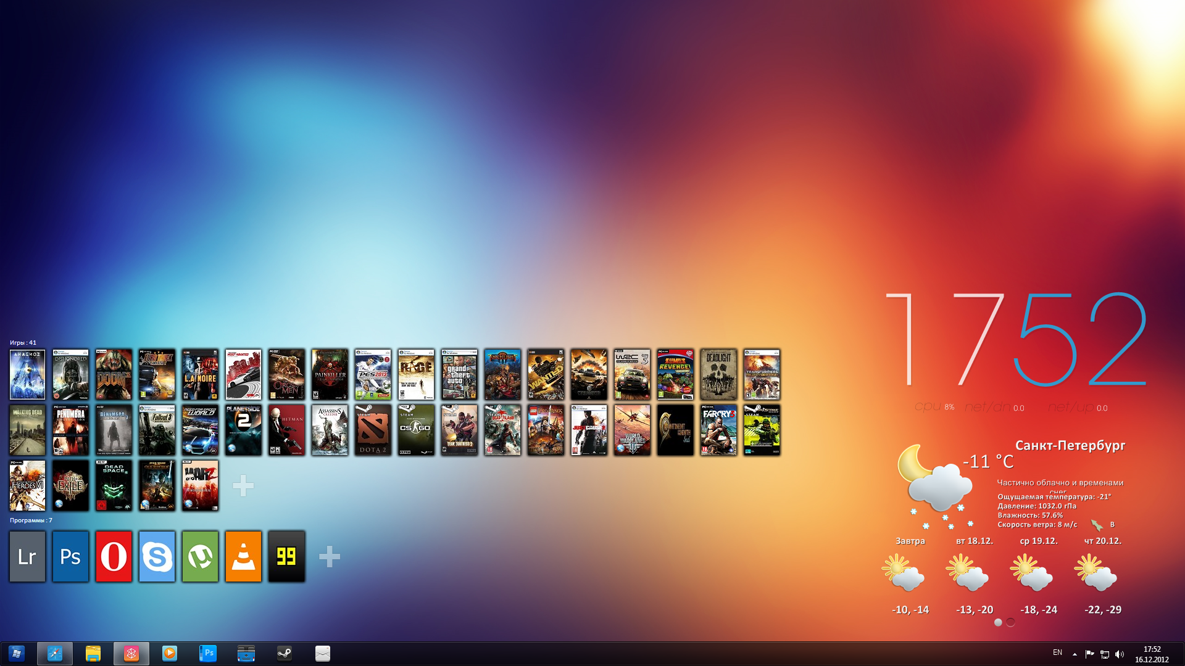Select the first weather page dot
The image size is (1185, 666).
(x=998, y=622)
